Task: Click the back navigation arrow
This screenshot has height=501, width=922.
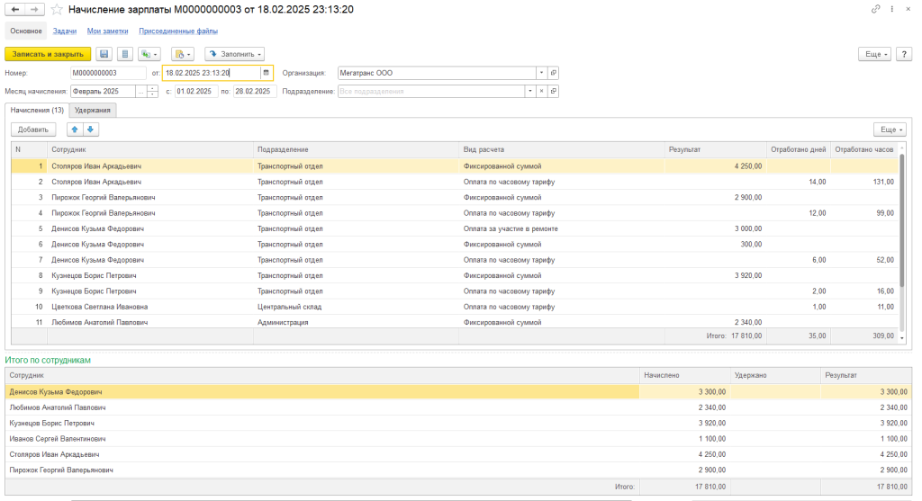Action: (x=14, y=9)
